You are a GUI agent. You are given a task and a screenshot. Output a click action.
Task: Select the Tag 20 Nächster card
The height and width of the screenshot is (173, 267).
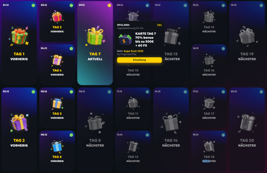247,130
